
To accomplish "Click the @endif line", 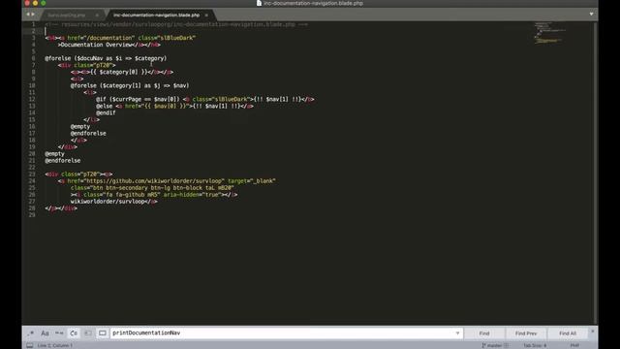I will (106, 112).
